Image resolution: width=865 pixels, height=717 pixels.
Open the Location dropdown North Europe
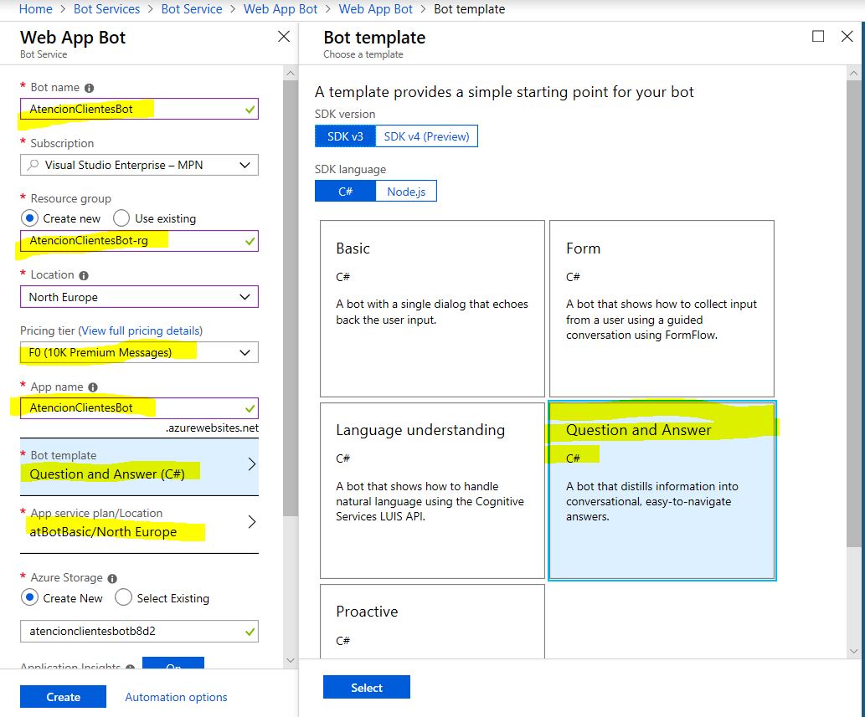[139, 297]
